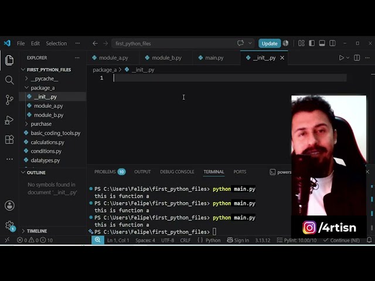This screenshot has height=281, width=375.
Task: Go forward with the right arrow
Action: [105, 43]
